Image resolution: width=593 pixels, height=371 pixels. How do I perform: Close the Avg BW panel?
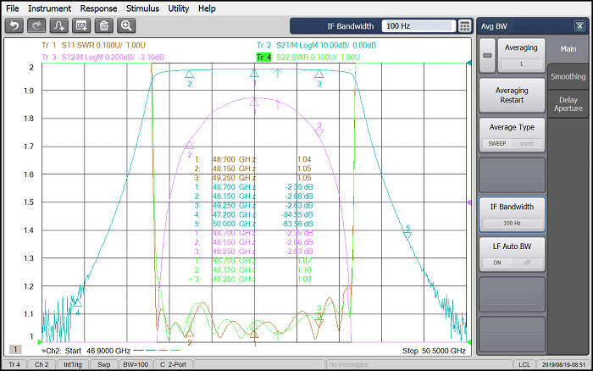[x=579, y=25]
